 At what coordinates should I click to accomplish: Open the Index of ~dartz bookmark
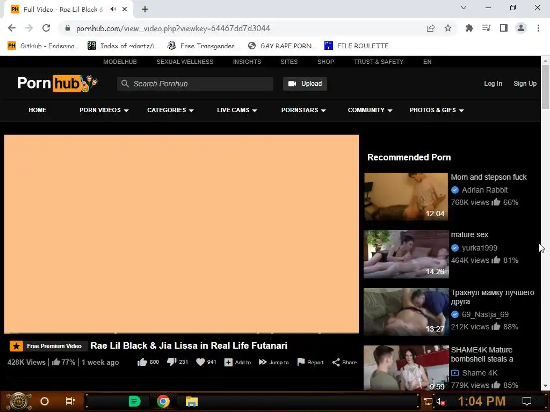[124, 46]
